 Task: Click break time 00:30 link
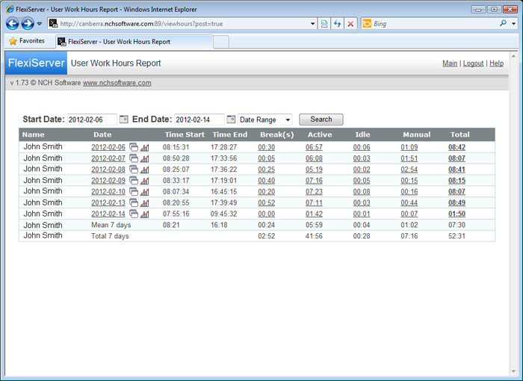tap(267, 147)
